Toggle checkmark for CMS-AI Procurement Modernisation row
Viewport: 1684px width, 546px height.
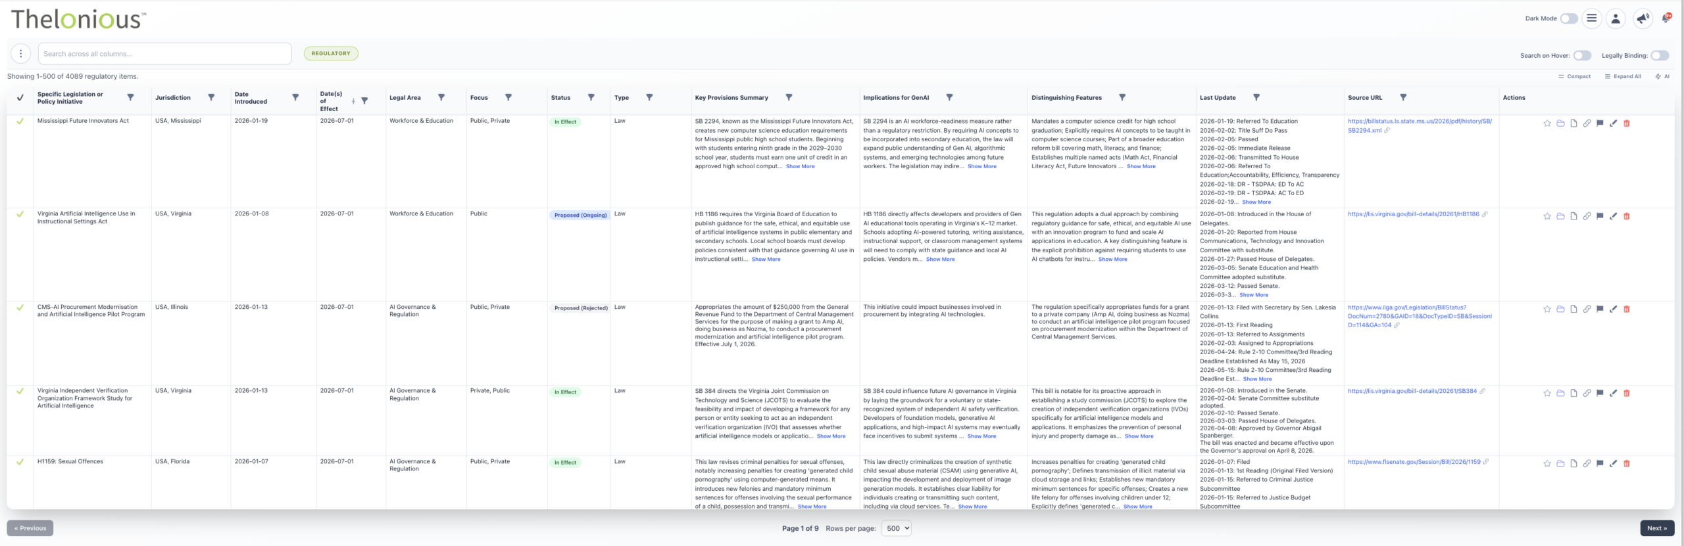pos(20,307)
